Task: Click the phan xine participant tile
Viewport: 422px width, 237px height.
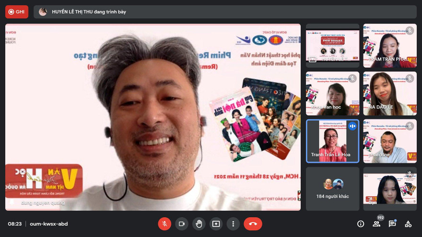Action: click(x=389, y=141)
